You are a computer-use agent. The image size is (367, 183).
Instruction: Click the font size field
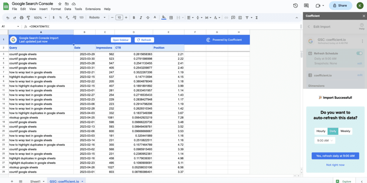[x=119, y=18]
